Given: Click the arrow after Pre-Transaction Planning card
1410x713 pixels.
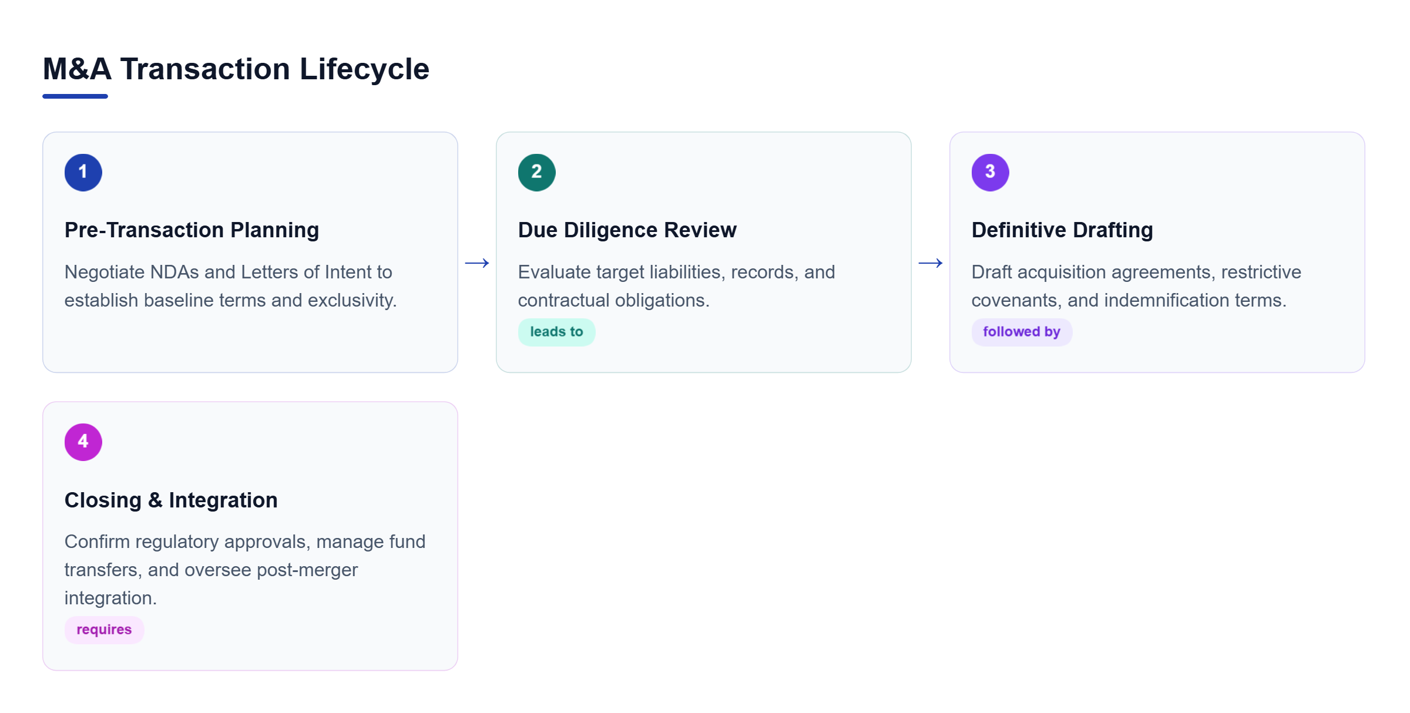Looking at the screenshot, I should 477,263.
